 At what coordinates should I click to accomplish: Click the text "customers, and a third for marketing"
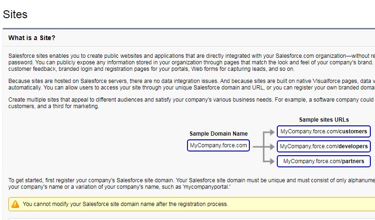(54, 106)
